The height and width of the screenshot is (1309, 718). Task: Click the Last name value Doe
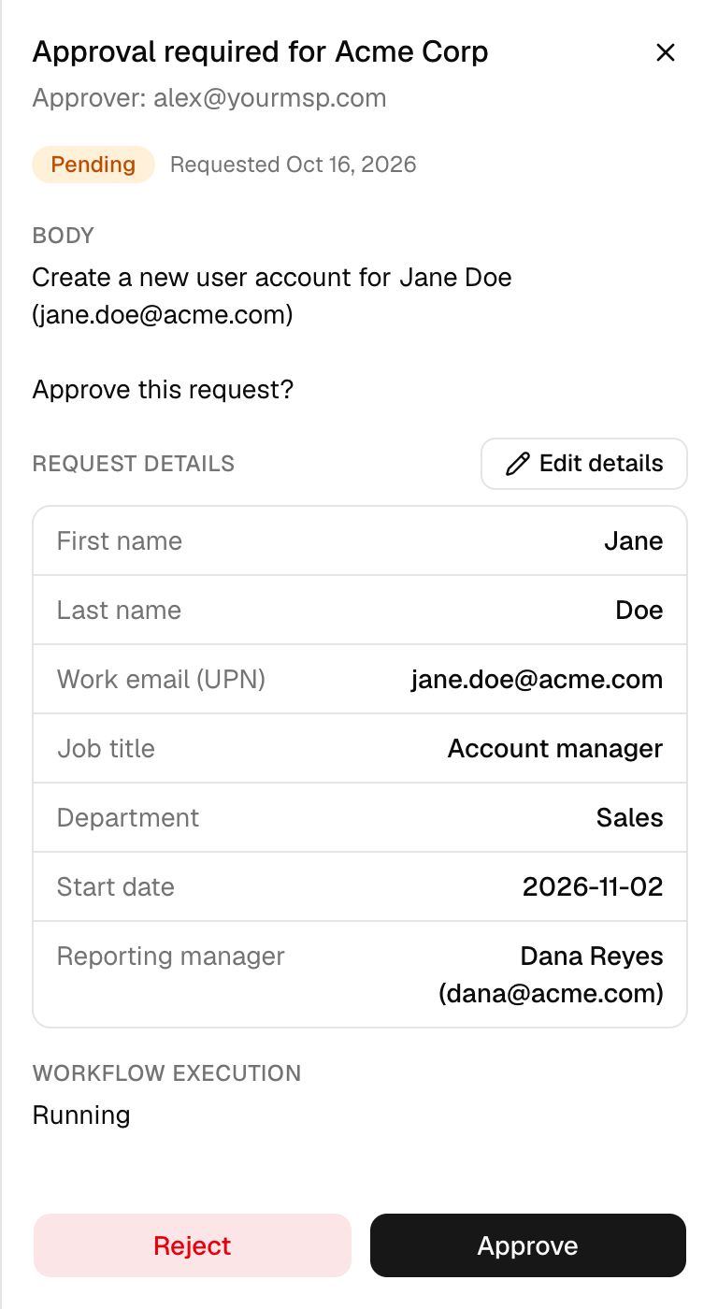click(639, 611)
